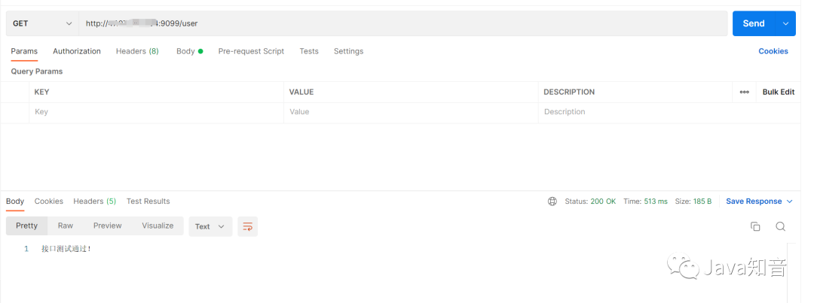Expand the Save Response chevron
Screen dimensions: 814x303
[790, 201]
